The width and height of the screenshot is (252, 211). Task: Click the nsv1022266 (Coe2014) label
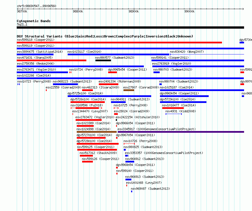[34, 75]
